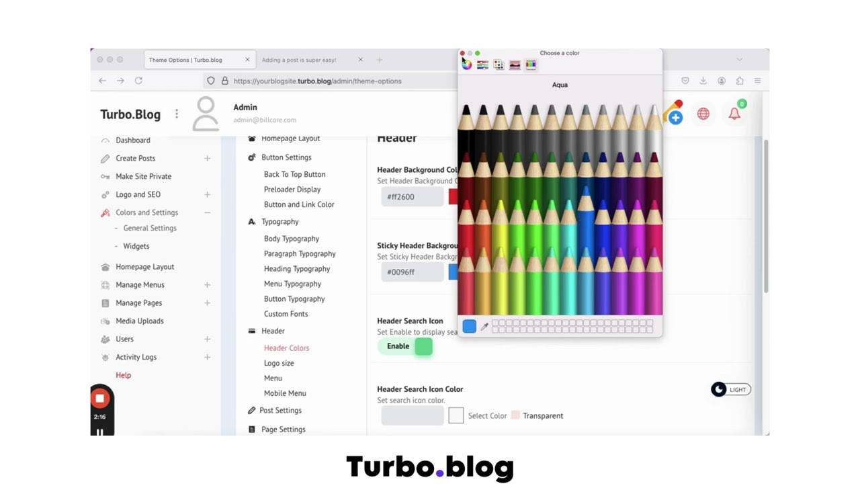Expand the Manage Menus section
This screenshot has width=860, height=484.
point(207,285)
